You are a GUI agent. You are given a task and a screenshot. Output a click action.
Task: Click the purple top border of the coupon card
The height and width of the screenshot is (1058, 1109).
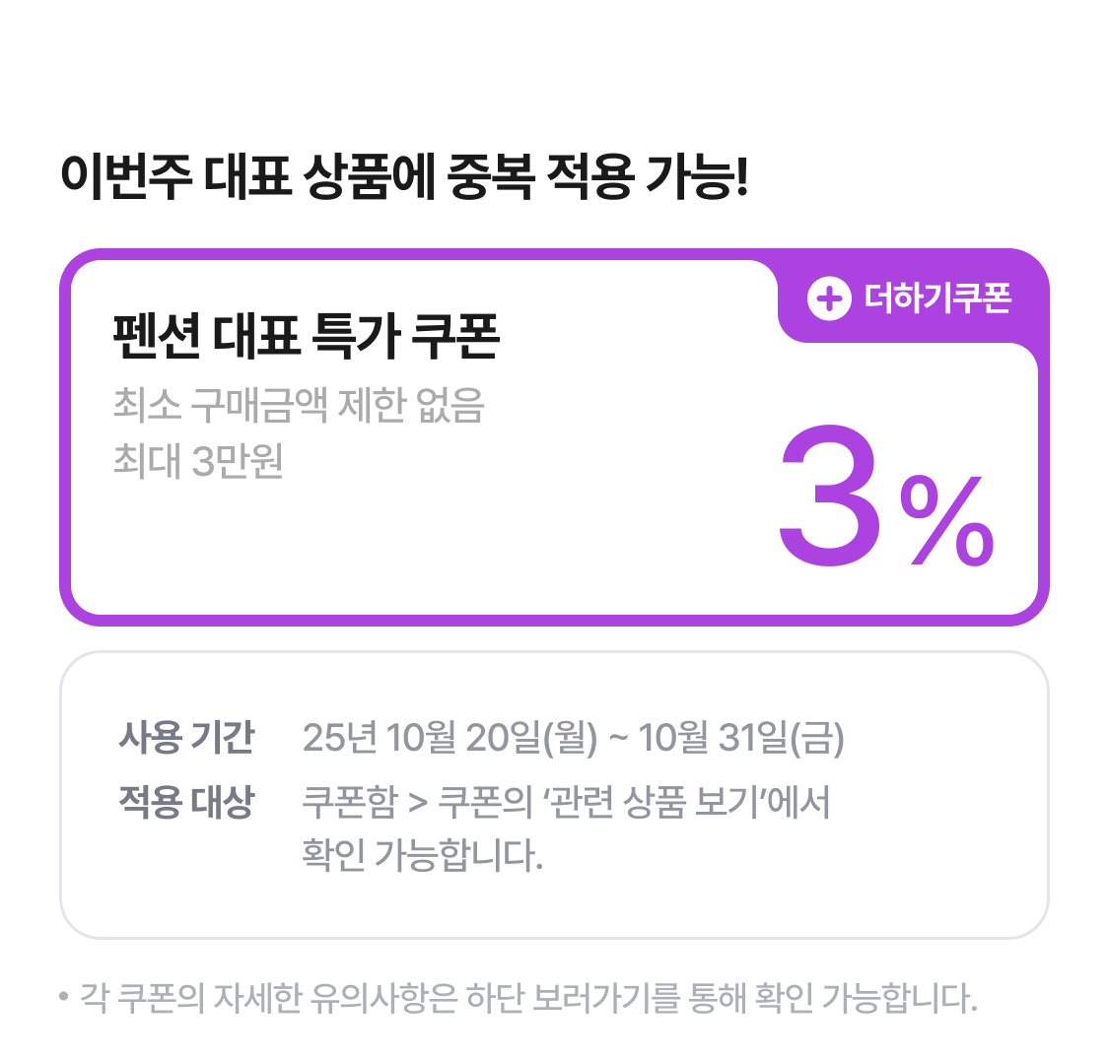414,254
